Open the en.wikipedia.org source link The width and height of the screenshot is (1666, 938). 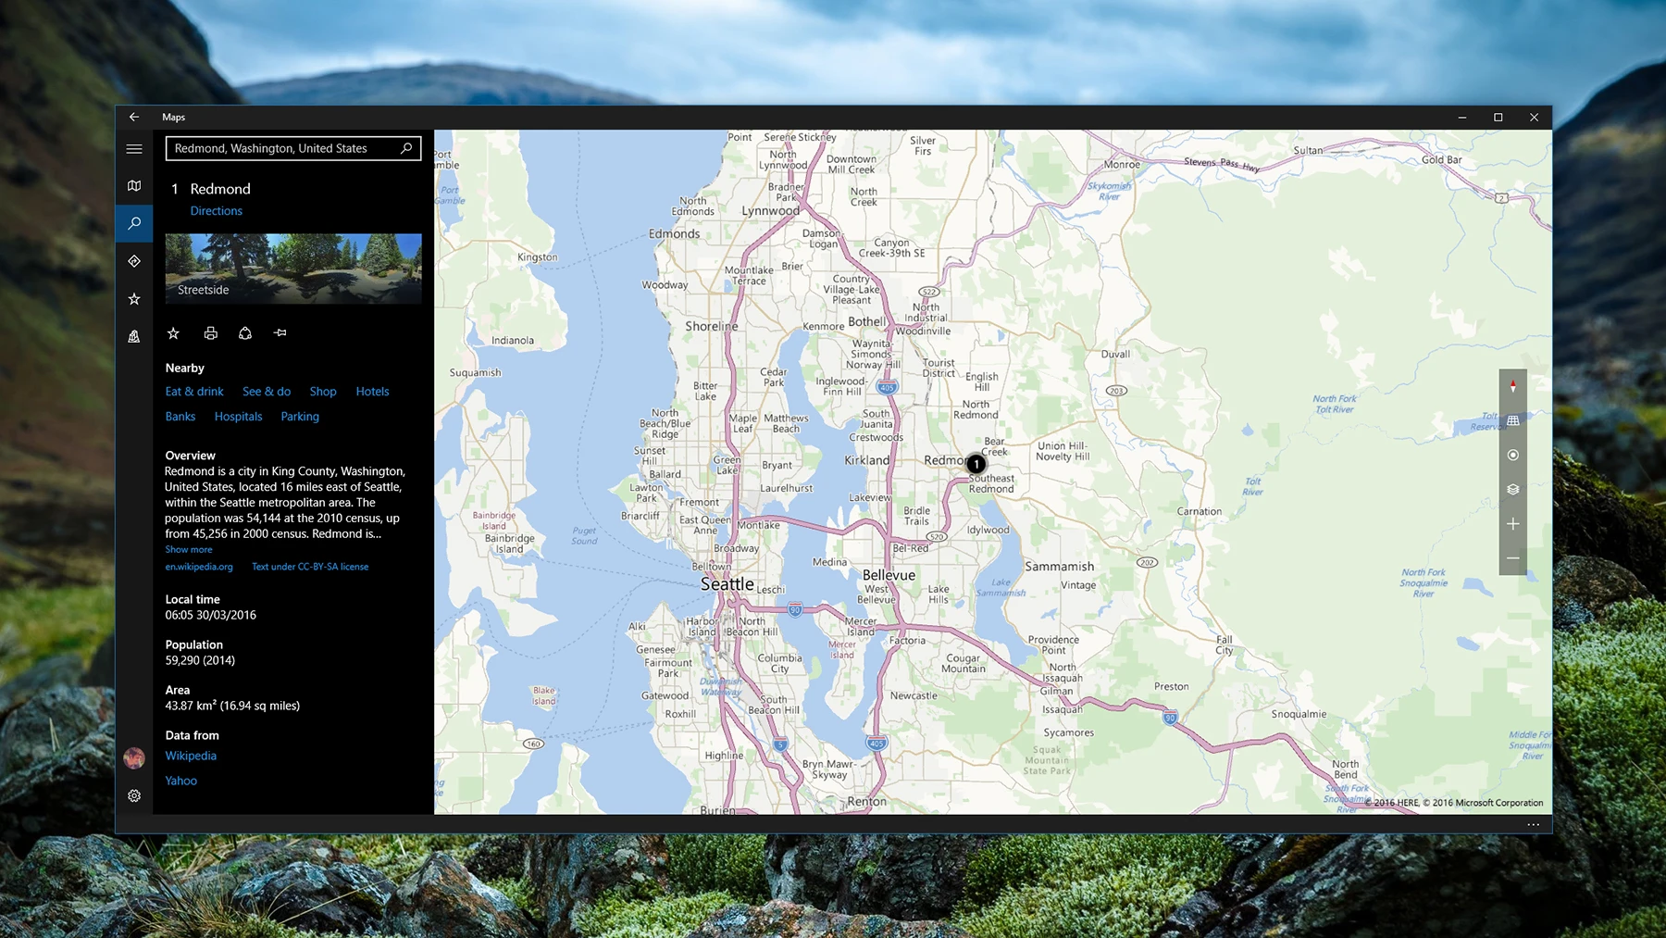(199, 567)
